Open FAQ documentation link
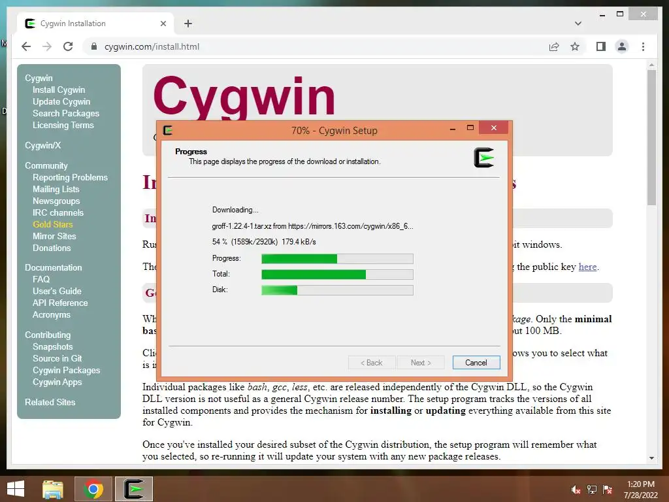This screenshot has width=669, height=502. coord(41,279)
